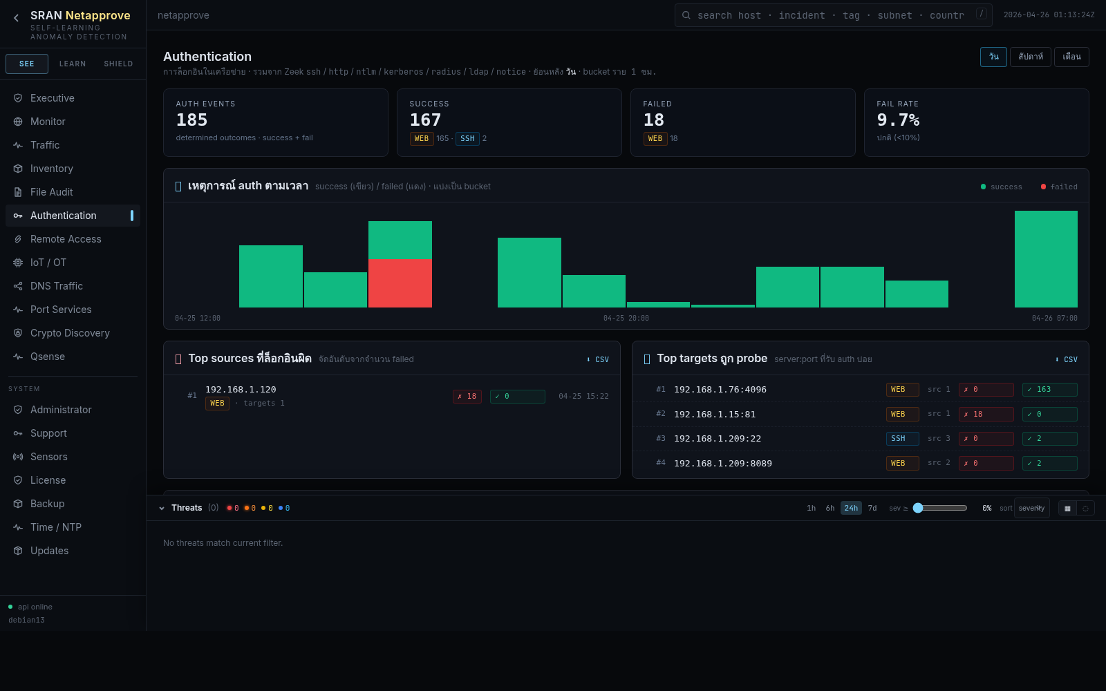Open the IoT / OT sidebar icon

point(18,263)
